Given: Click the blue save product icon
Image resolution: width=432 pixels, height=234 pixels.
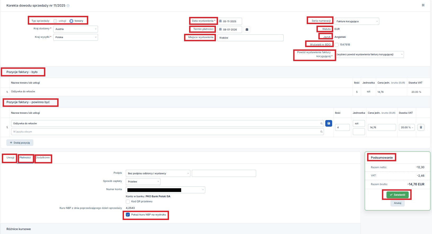Looking at the screenshot, I should [328, 123].
